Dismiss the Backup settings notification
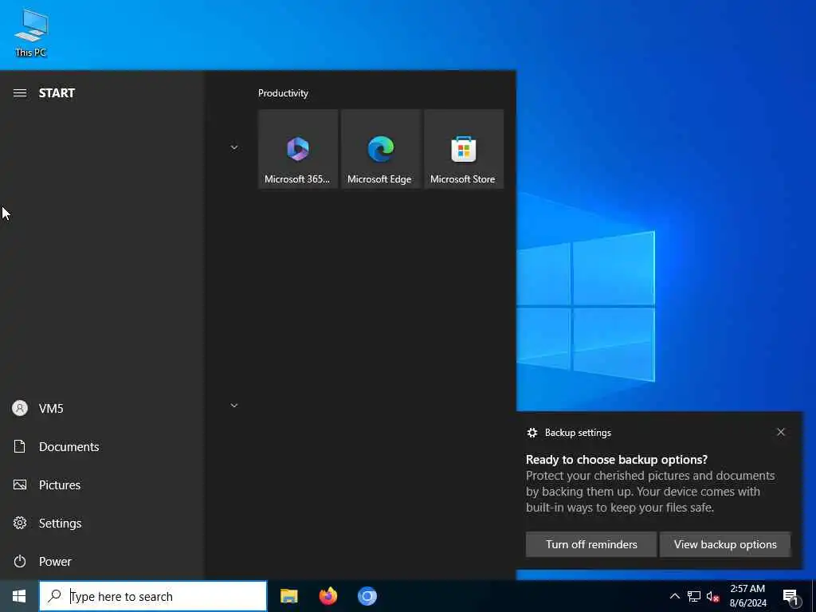 coord(781,432)
